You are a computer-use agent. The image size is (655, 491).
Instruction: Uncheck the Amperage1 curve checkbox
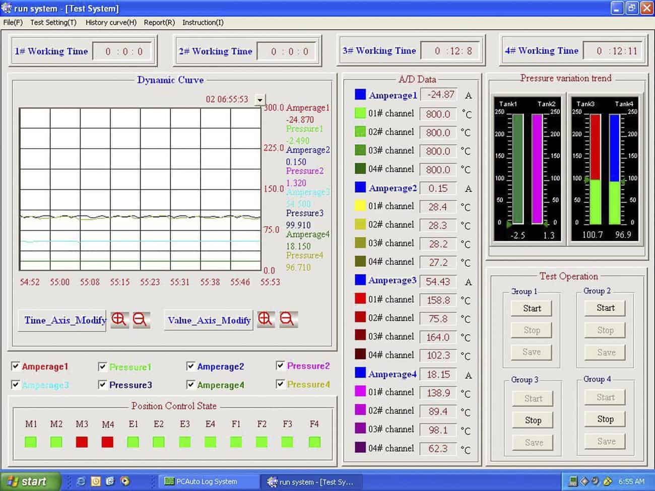[16, 366]
